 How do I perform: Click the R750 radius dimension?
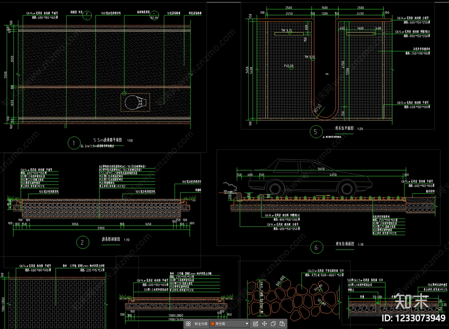click(x=318, y=108)
